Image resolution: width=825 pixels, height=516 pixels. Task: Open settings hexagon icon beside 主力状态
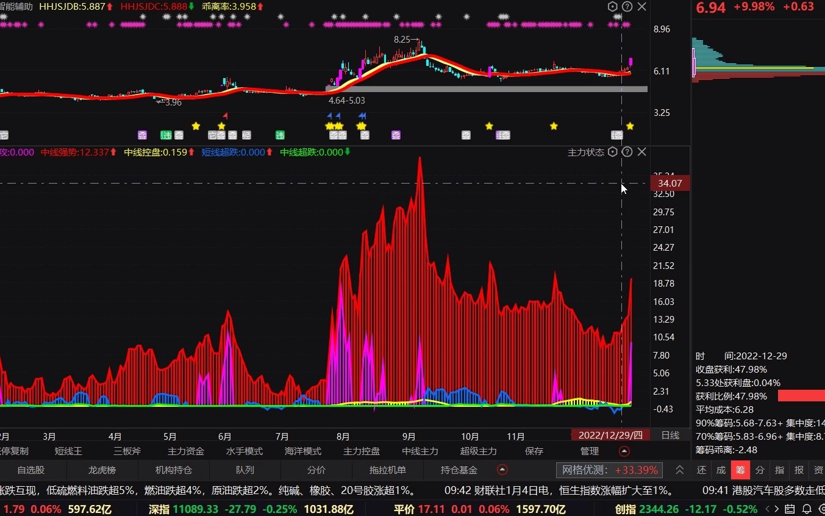pyautogui.click(x=613, y=152)
